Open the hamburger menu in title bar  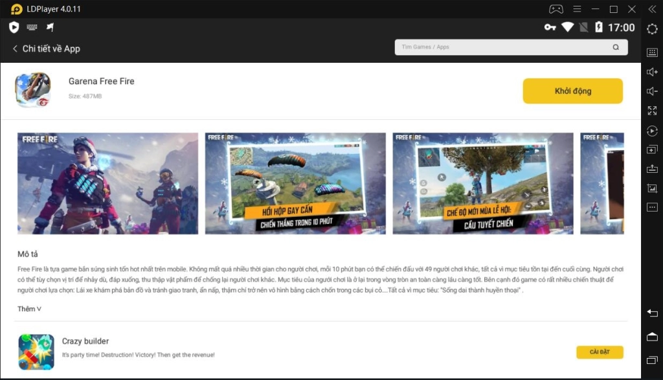point(577,9)
